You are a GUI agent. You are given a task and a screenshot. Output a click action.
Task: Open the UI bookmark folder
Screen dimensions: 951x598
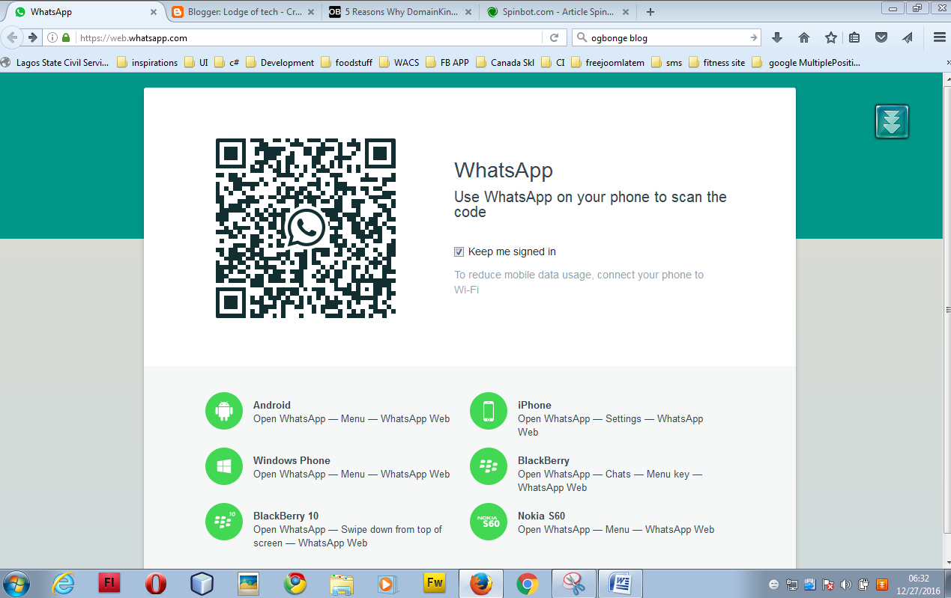pyautogui.click(x=196, y=63)
